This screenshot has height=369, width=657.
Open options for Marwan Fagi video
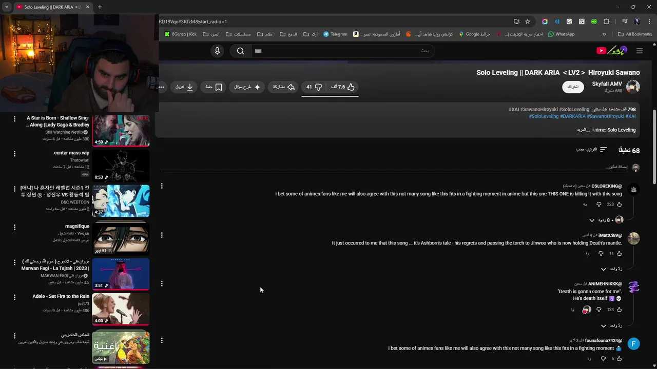[14, 262]
